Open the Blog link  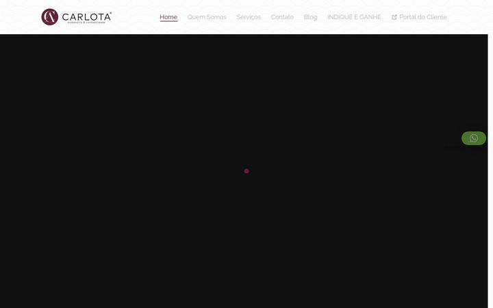tap(310, 17)
